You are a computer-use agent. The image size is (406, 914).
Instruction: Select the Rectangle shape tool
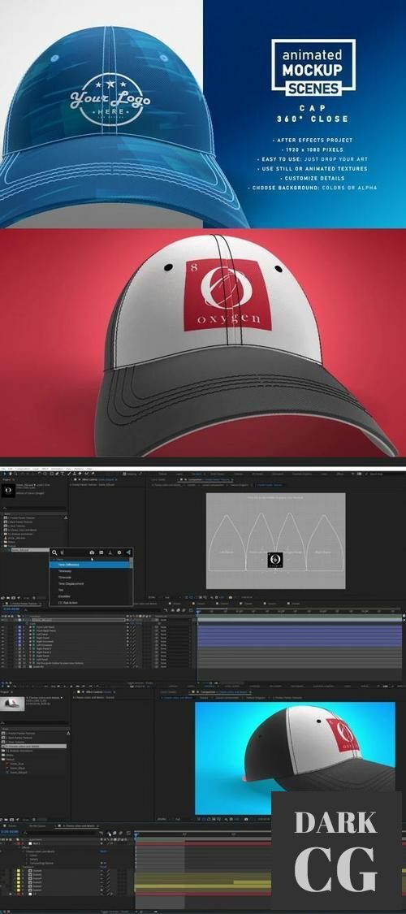(50, 474)
